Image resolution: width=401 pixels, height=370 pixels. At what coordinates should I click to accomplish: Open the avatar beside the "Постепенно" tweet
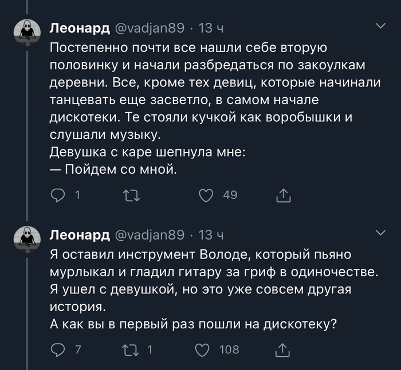click(x=26, y=33)
